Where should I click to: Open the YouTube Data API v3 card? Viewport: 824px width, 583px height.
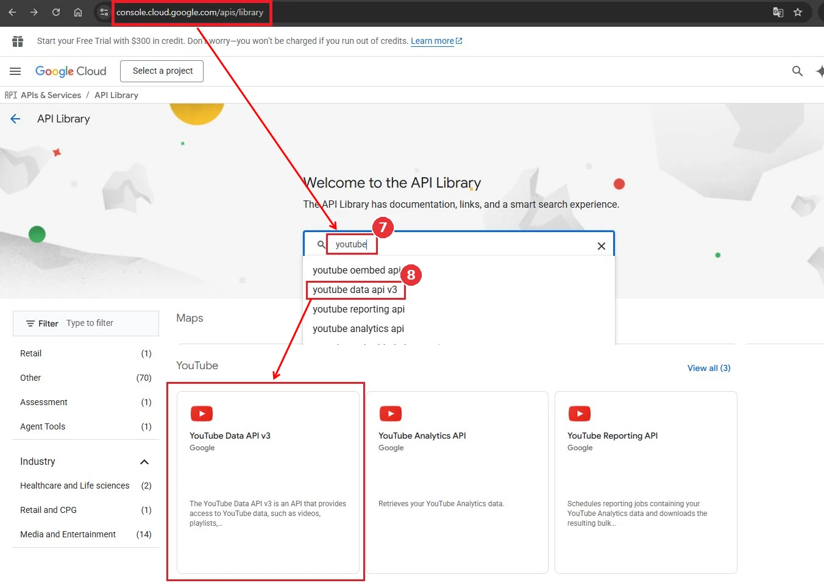pos(268,482)
